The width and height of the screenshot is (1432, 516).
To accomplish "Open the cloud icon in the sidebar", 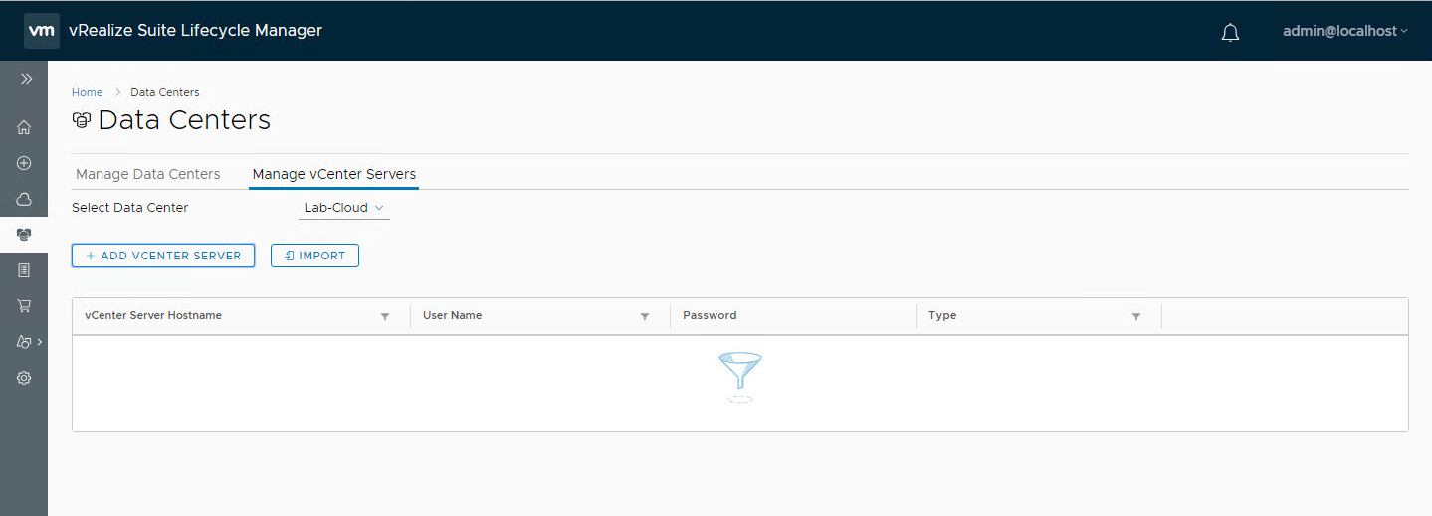I will 24,199.
